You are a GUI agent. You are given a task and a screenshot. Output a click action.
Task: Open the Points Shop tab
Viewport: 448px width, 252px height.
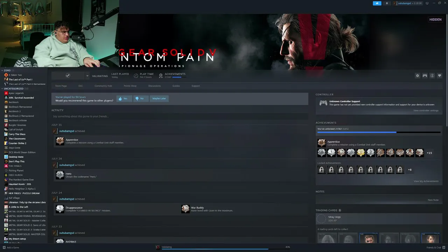point(130,86)
